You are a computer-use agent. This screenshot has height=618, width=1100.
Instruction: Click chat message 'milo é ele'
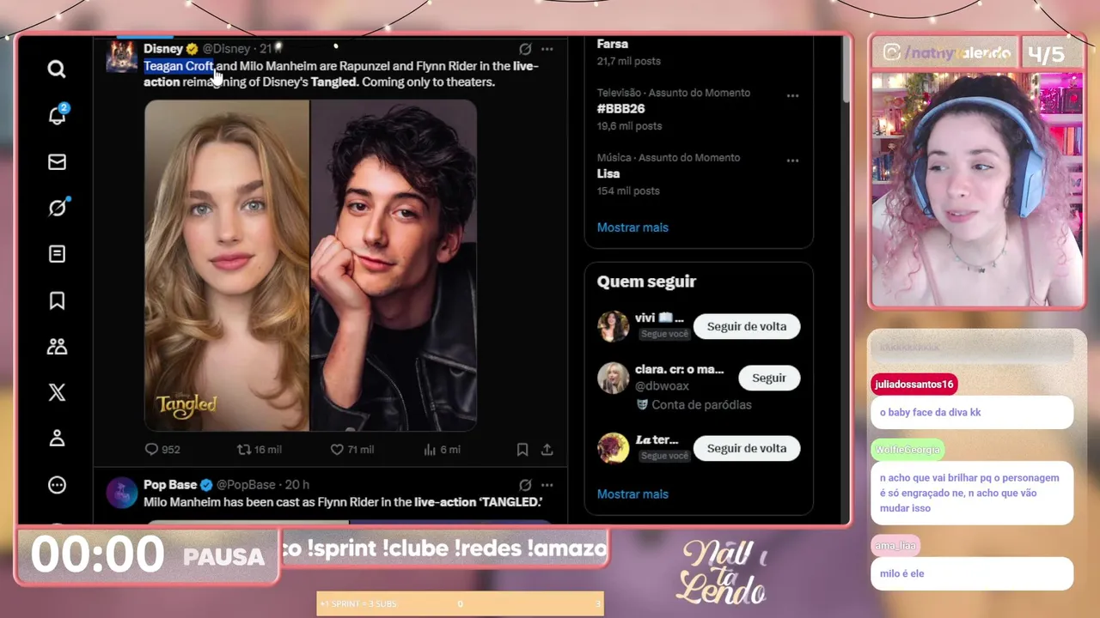tap(972, 573)
